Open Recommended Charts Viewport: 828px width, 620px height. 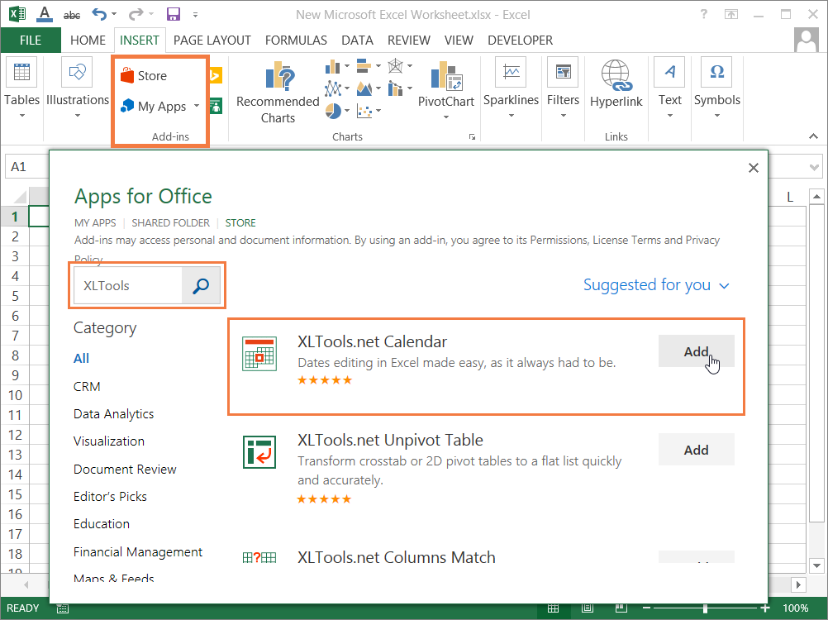278,93
